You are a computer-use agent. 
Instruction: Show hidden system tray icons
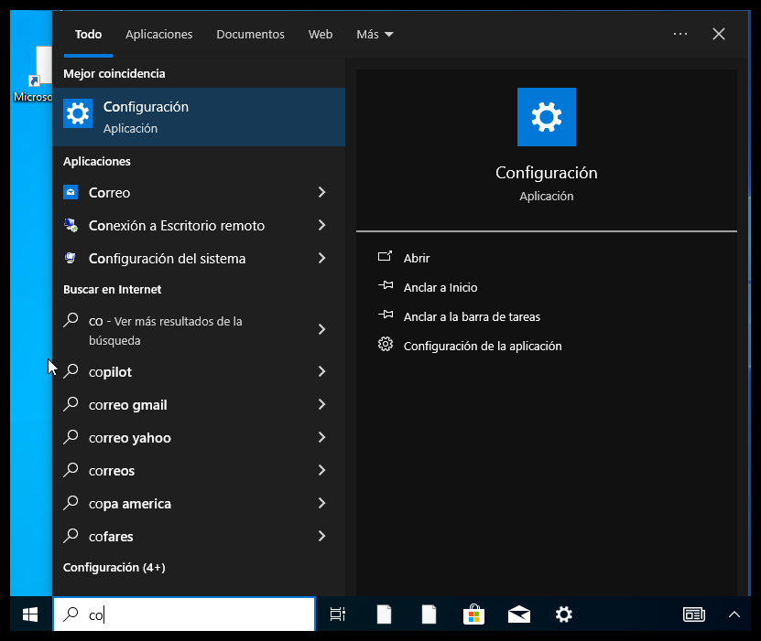734,614
